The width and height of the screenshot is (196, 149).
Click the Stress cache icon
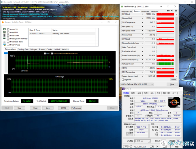[x=4, y=36]
